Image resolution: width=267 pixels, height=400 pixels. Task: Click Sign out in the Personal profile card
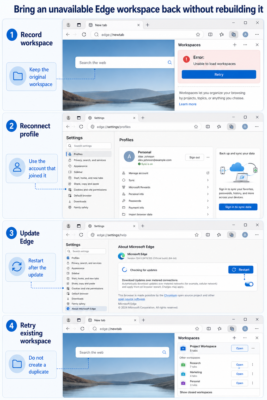click(195, 157)
